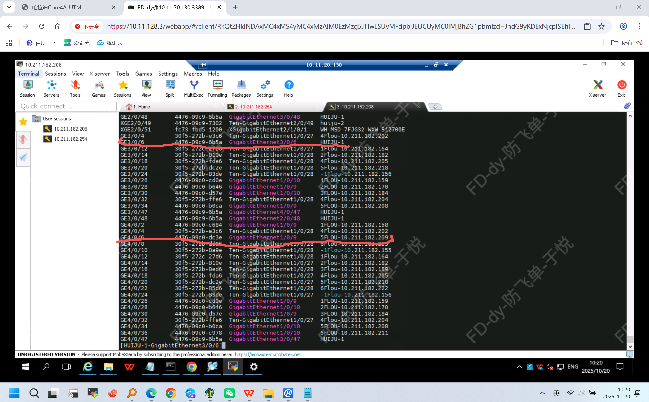Open the mobaxterm.mobatek.net link
The height and width of the screenshot is (402, 649).
pos(268,354)
